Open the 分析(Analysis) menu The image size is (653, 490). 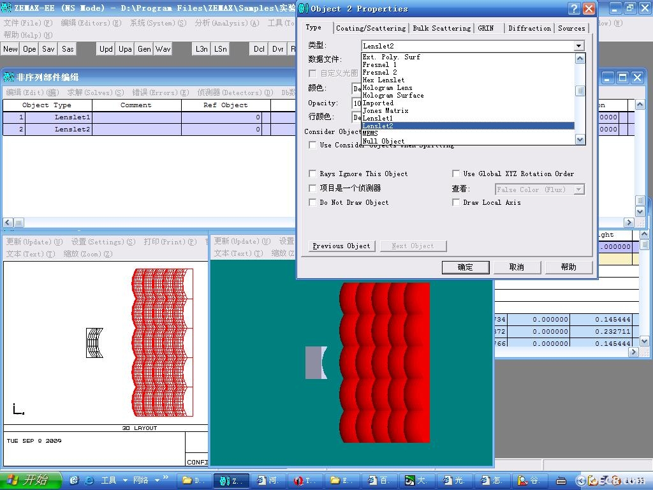point(227,23)
